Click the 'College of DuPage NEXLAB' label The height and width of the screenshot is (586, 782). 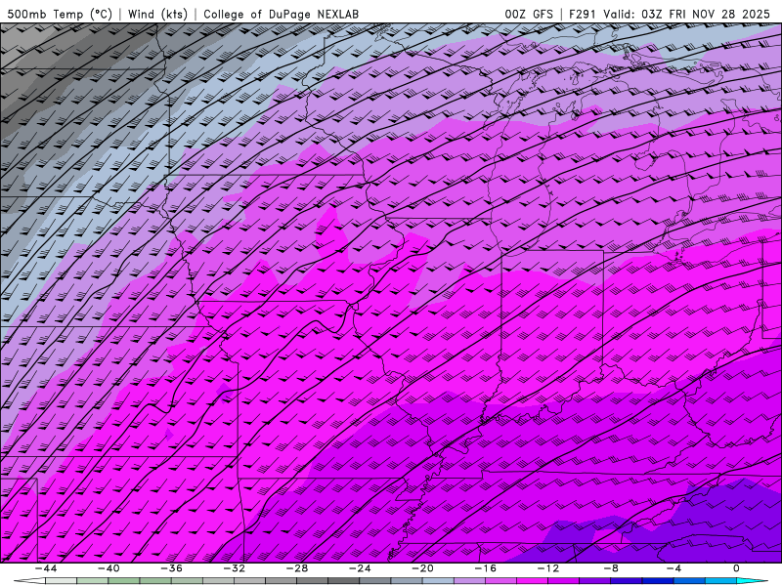tap(281, 14)
